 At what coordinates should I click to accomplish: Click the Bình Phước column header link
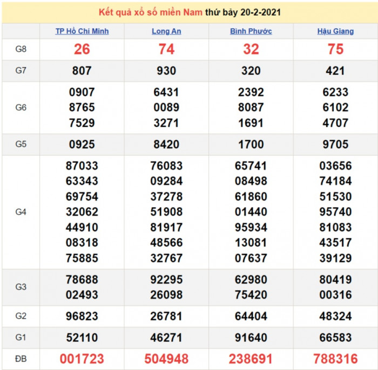(251, 31)
